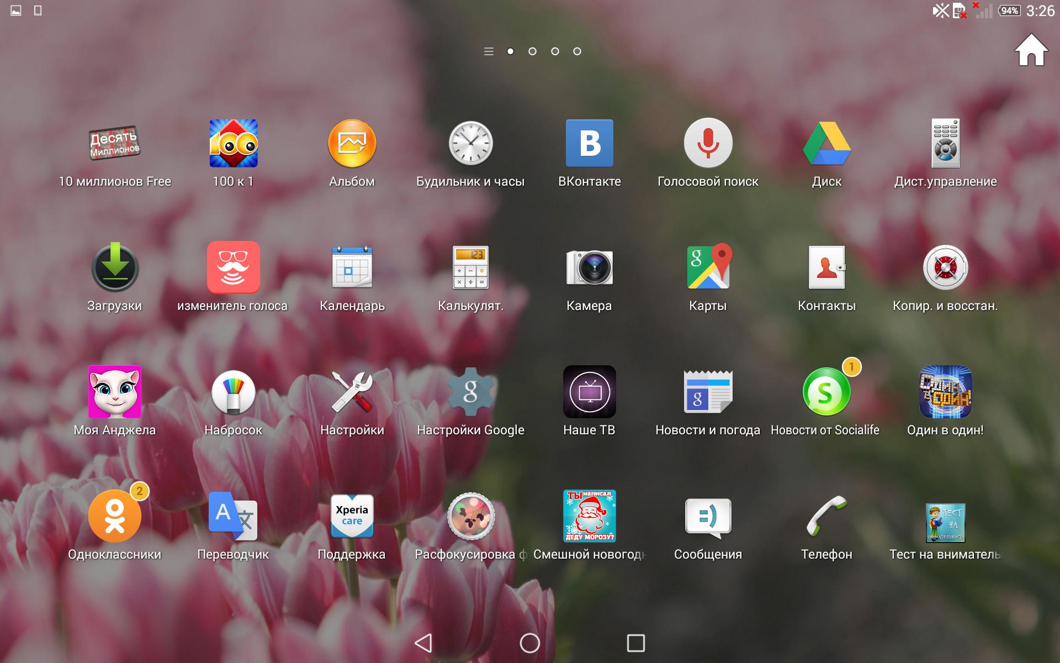Open Google Карты maps app
Image resolution: width=1060 pixels, height=663 pixels.
[708, 267]
